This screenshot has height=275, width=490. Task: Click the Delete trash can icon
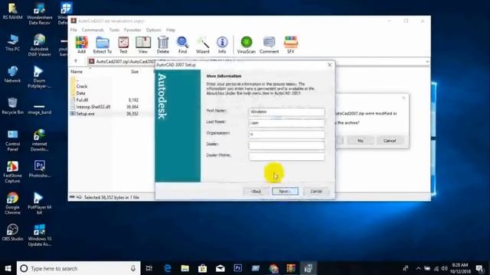pyautogui.click(x=163, y=45)
